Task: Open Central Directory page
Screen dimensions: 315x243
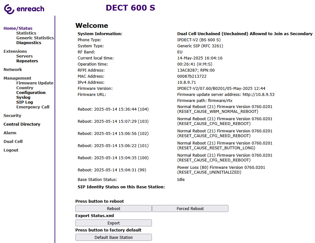Action: coord(22,124)
